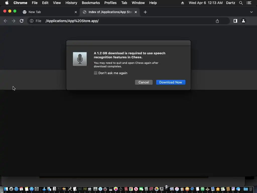This screenshot has width=257, height=193.
Task: Toggle the Chrome side panel icon
Action: pos(235,21)
